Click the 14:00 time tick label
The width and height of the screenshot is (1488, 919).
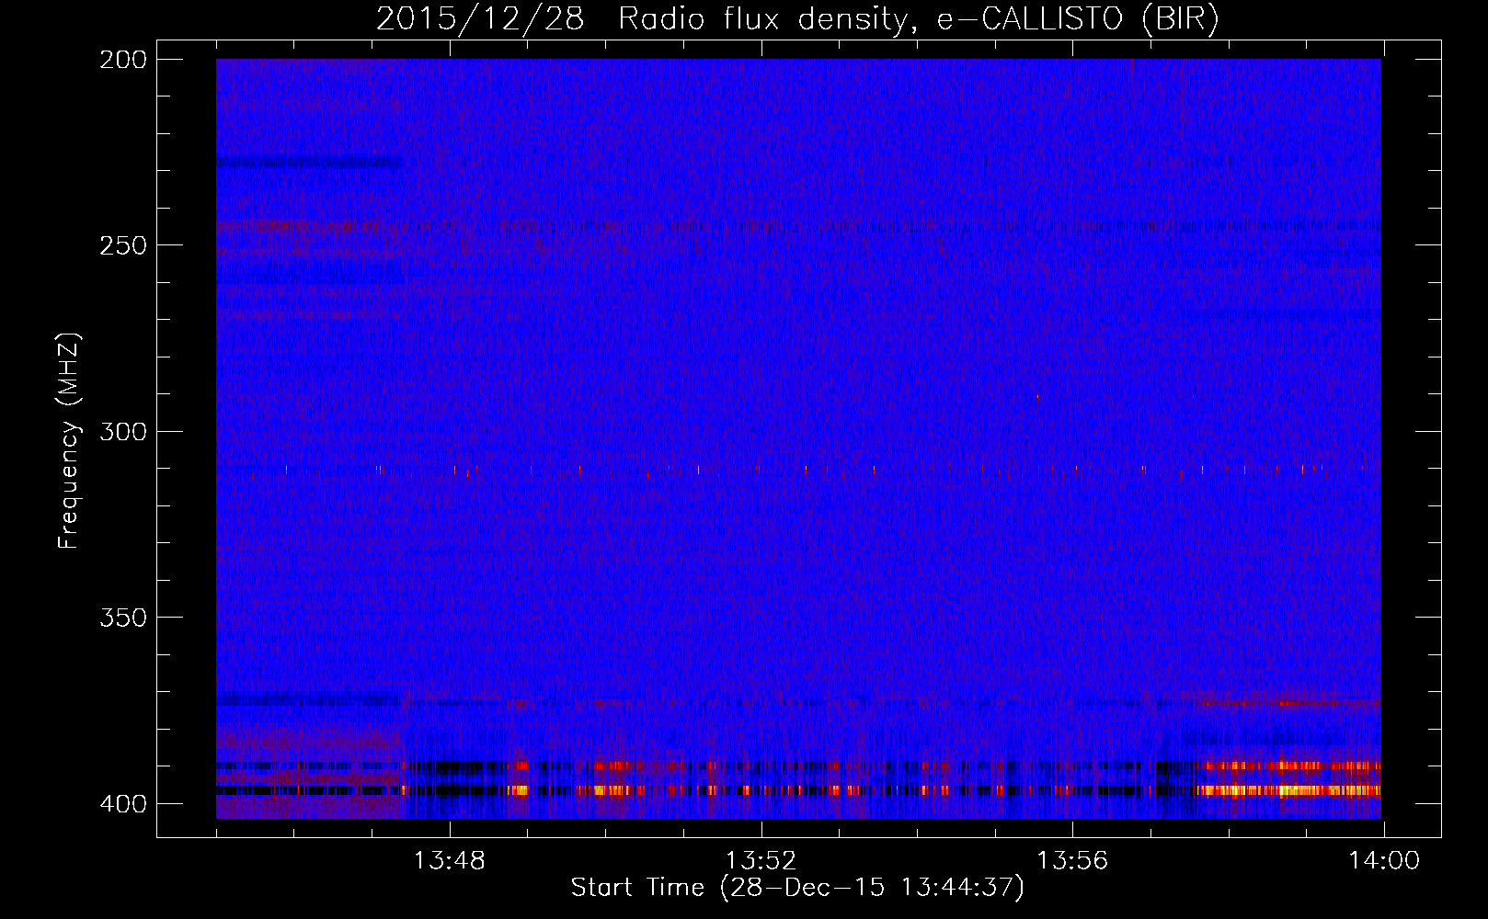click(x=1384, y=861)
